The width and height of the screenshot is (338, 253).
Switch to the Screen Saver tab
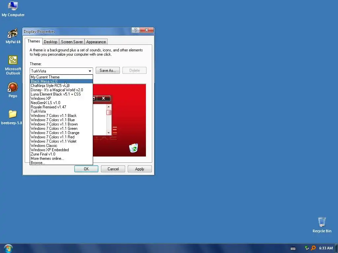click(x=72, y=42)
